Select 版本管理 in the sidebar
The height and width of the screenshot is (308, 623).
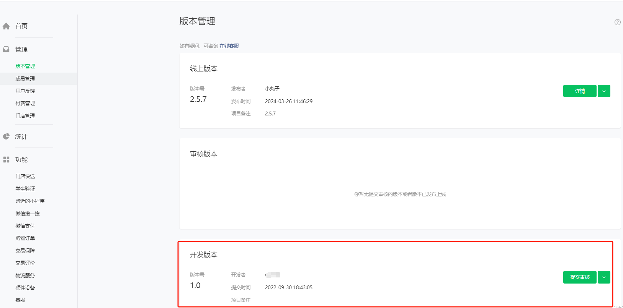tap(25, 66)
